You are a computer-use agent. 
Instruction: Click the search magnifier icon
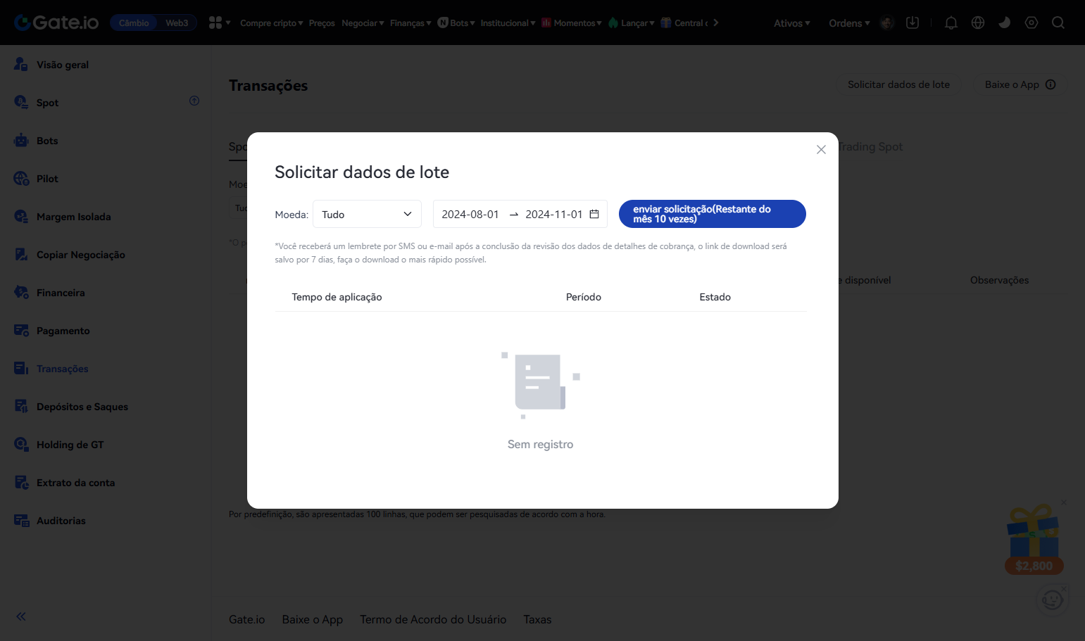tap(1058, 23)
